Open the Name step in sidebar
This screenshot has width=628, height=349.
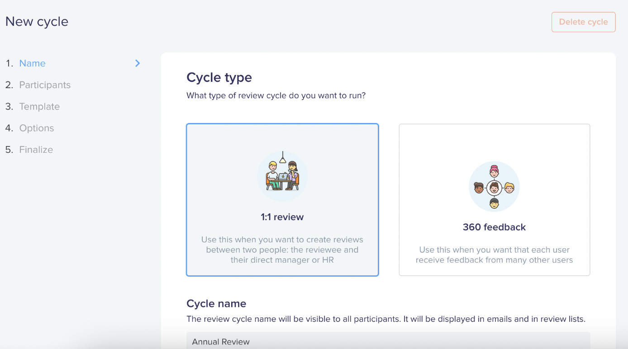click(x=32, y=63)
